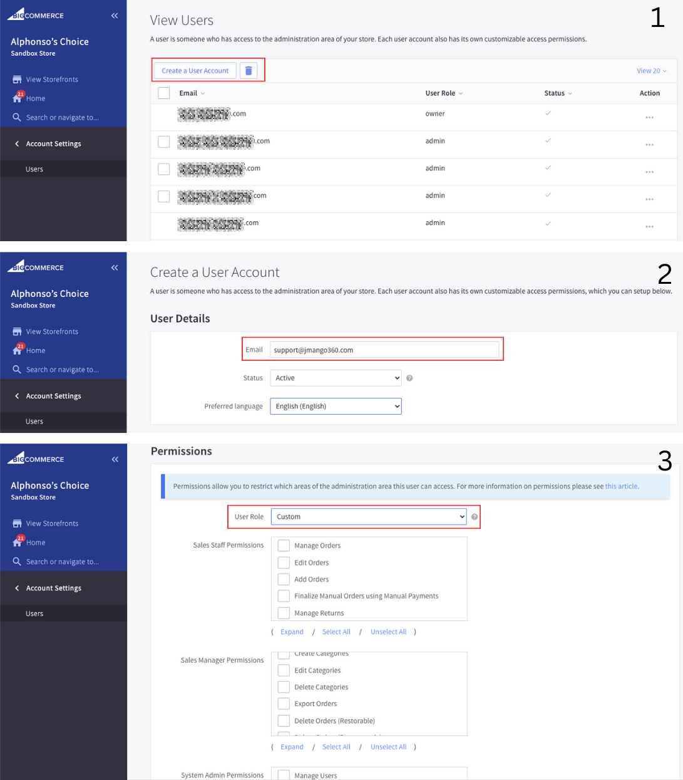This screenshot has width=683, height=780.
Task: Tick the select-all checkbox in the Email header
Action: [x=164, y=93]
